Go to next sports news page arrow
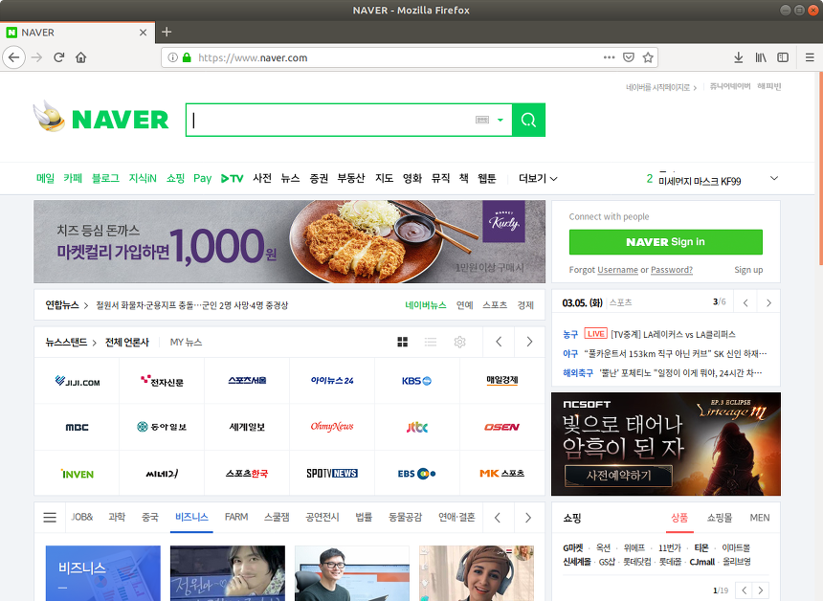This screenshot has height=601, width=823. [768, 302]
